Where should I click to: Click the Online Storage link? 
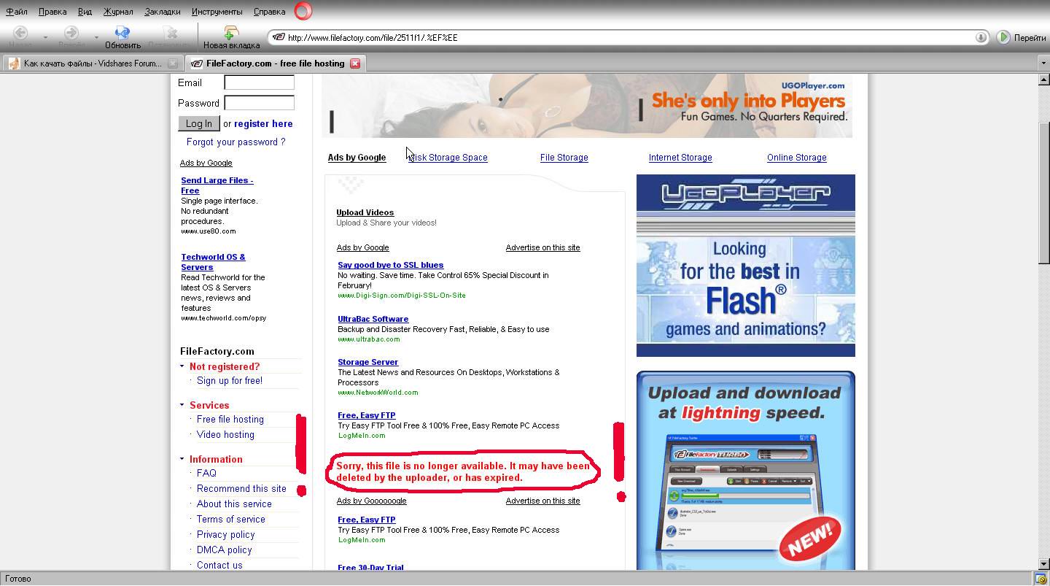click(x=796, y=158)
